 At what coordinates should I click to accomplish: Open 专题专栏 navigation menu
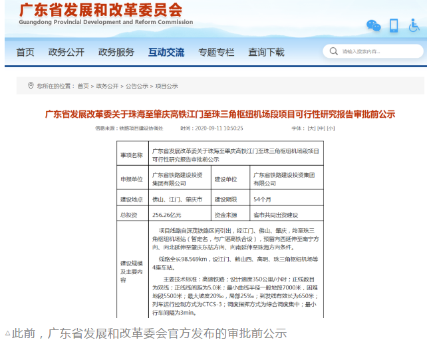(x=217, y=52)
